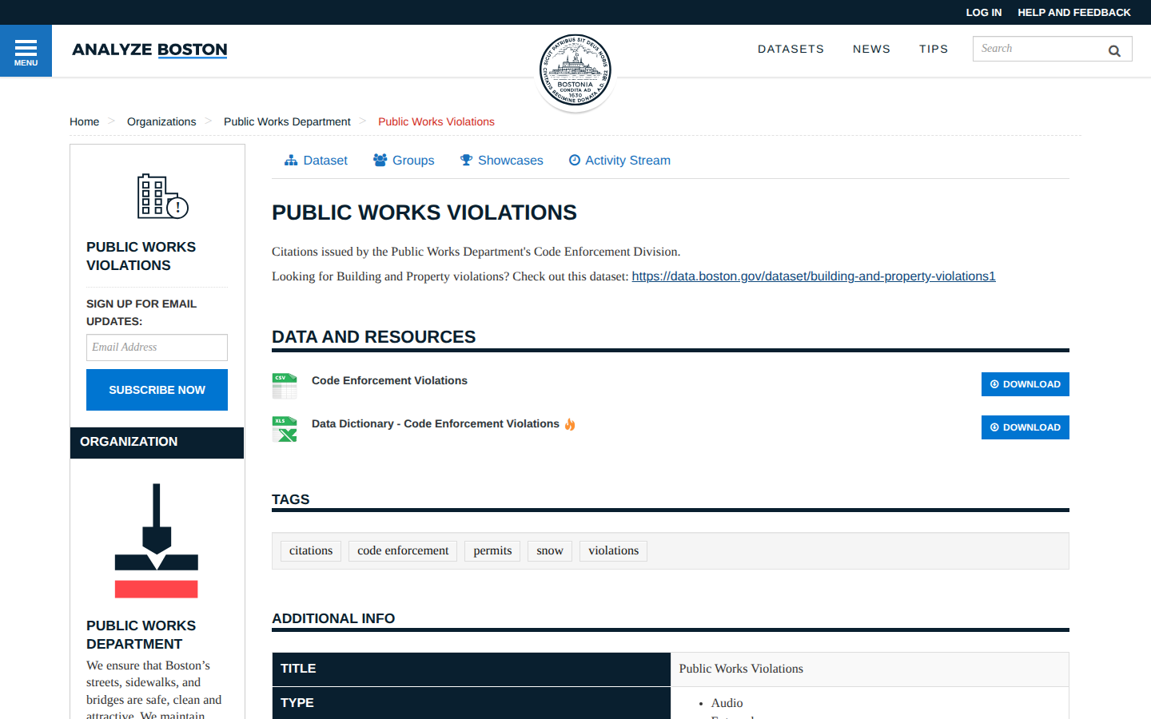Click the City of Boston seal logo
Screen dimensions: 1151x719
(x=575, y=71)
